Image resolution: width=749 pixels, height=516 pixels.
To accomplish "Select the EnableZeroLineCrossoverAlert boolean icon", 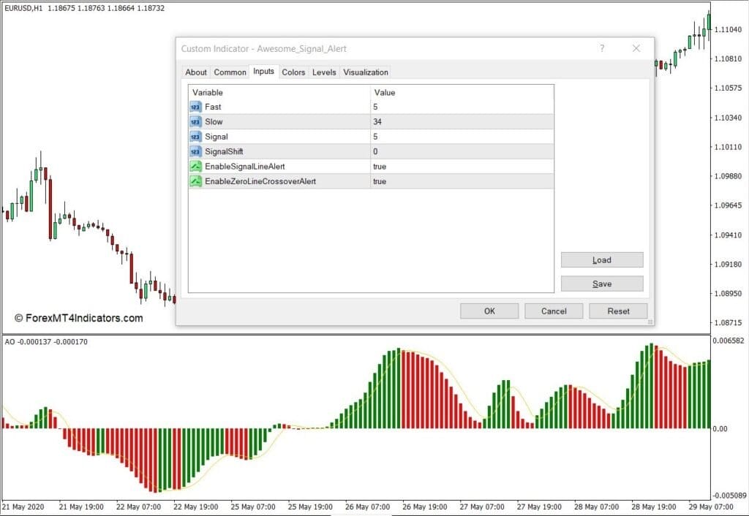I will (x=195, y=181).
